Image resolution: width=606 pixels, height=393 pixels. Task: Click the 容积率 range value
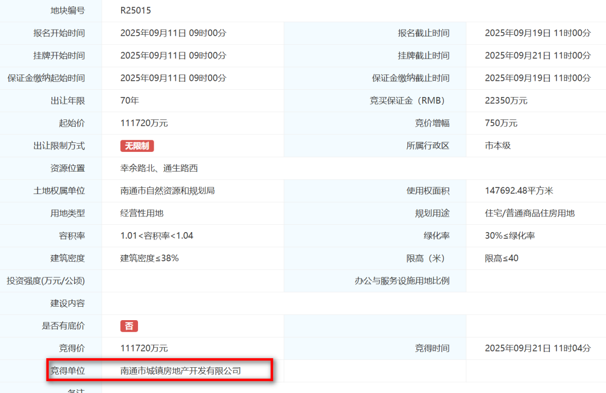point(157,235)
